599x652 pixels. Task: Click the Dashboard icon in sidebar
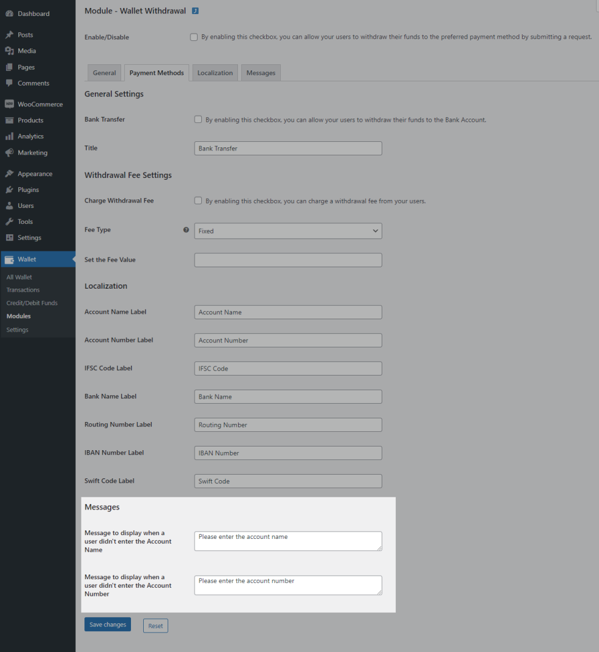coord(9,13)
